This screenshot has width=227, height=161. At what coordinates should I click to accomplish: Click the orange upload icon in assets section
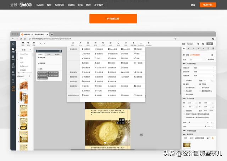213,138
